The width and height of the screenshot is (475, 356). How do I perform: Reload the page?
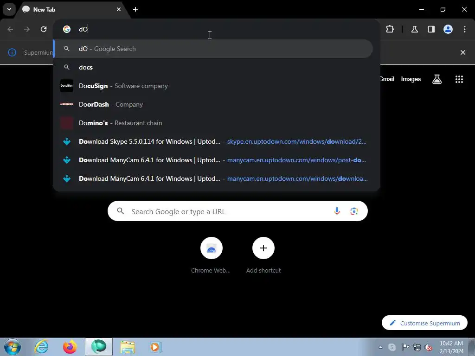pos(44,29)
